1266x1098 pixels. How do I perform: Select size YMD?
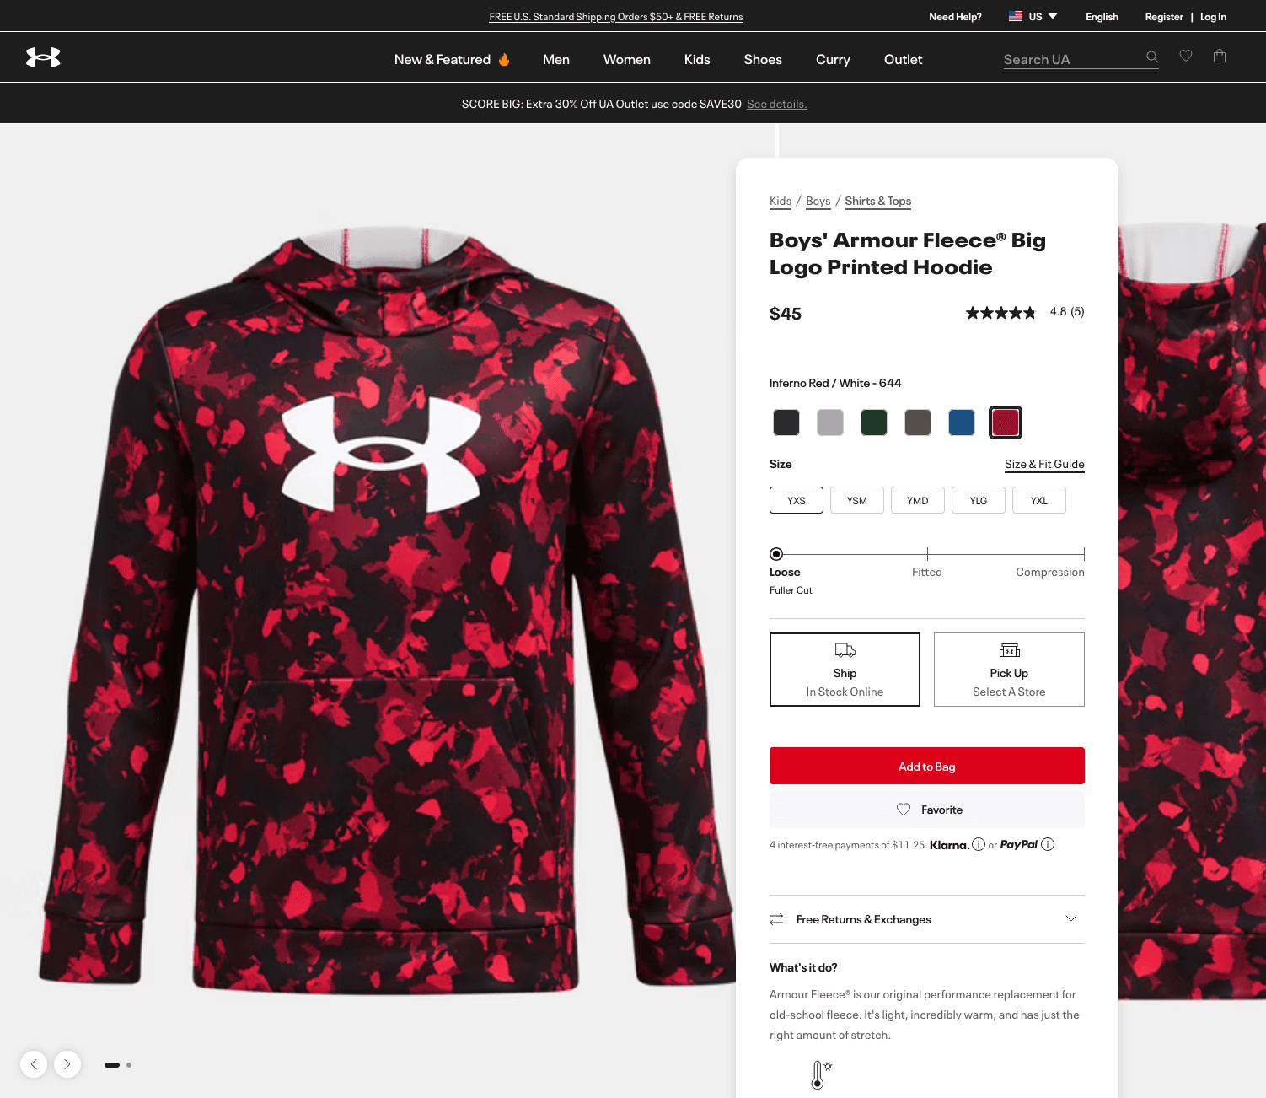918,500
